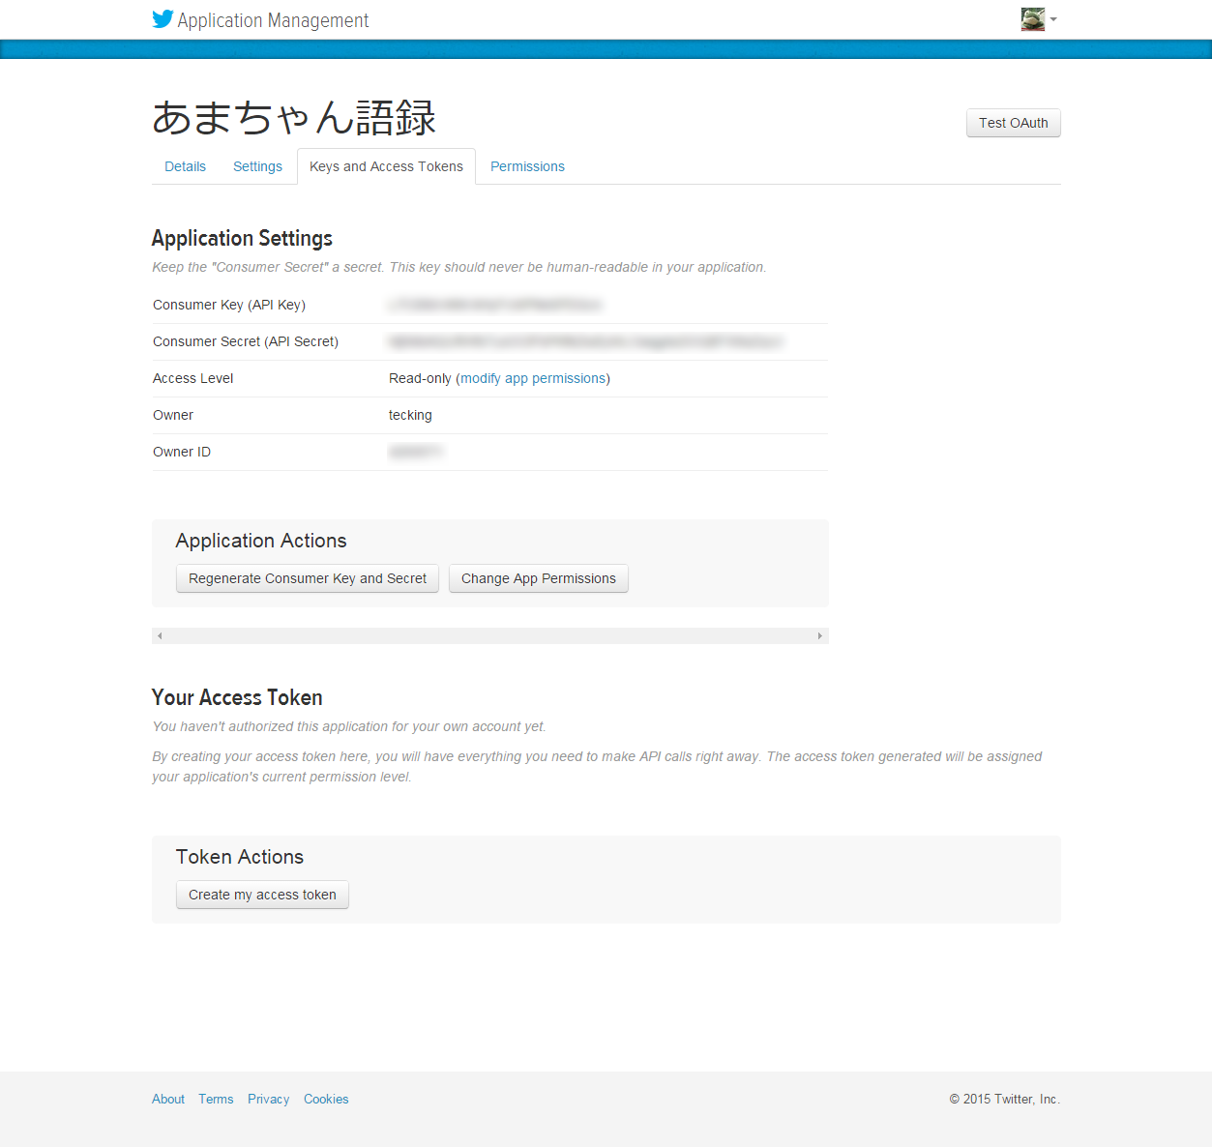The image size is (1212, 1147).
Task: Click the 'Application Actions' heading
Action: (261, 541)
